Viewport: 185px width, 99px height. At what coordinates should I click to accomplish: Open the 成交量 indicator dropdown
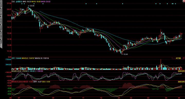(x=178, y=58)
